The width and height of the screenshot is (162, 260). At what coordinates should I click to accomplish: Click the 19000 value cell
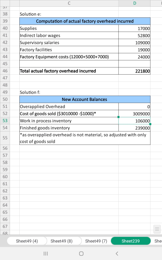point(135,50)
